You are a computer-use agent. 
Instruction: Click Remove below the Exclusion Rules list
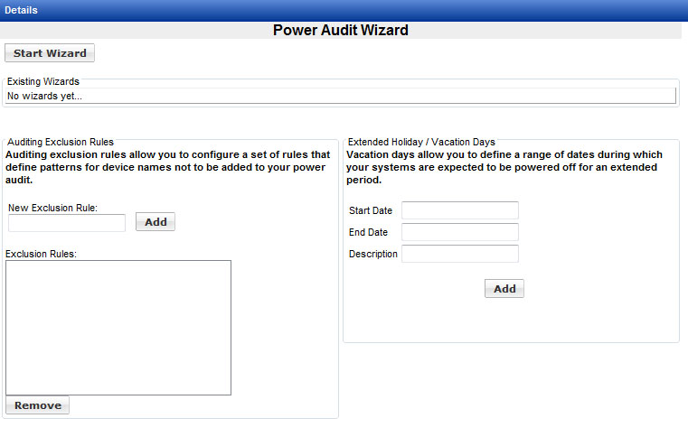(38, 405)
